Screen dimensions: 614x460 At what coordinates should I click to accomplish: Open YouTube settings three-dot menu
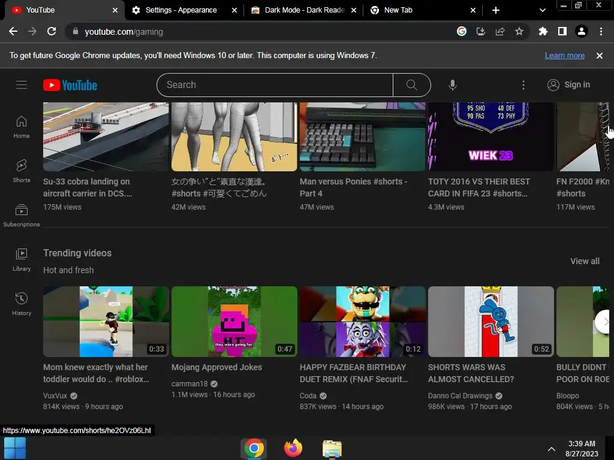(523, 85)
